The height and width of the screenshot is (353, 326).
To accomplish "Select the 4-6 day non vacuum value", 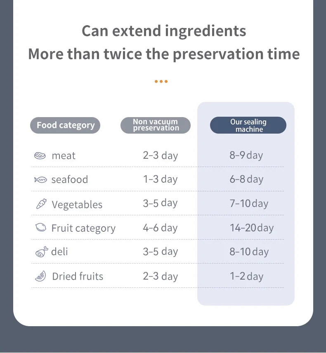I will pos(160,228).
